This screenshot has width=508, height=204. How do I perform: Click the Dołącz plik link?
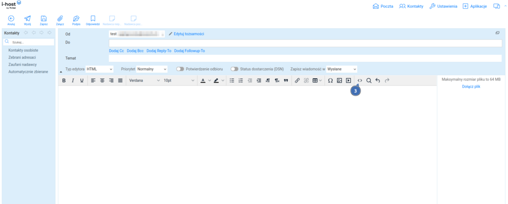471,87
